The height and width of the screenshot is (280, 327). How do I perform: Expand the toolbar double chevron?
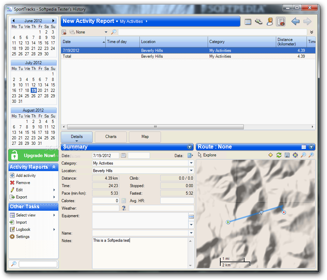click(312, 32)
